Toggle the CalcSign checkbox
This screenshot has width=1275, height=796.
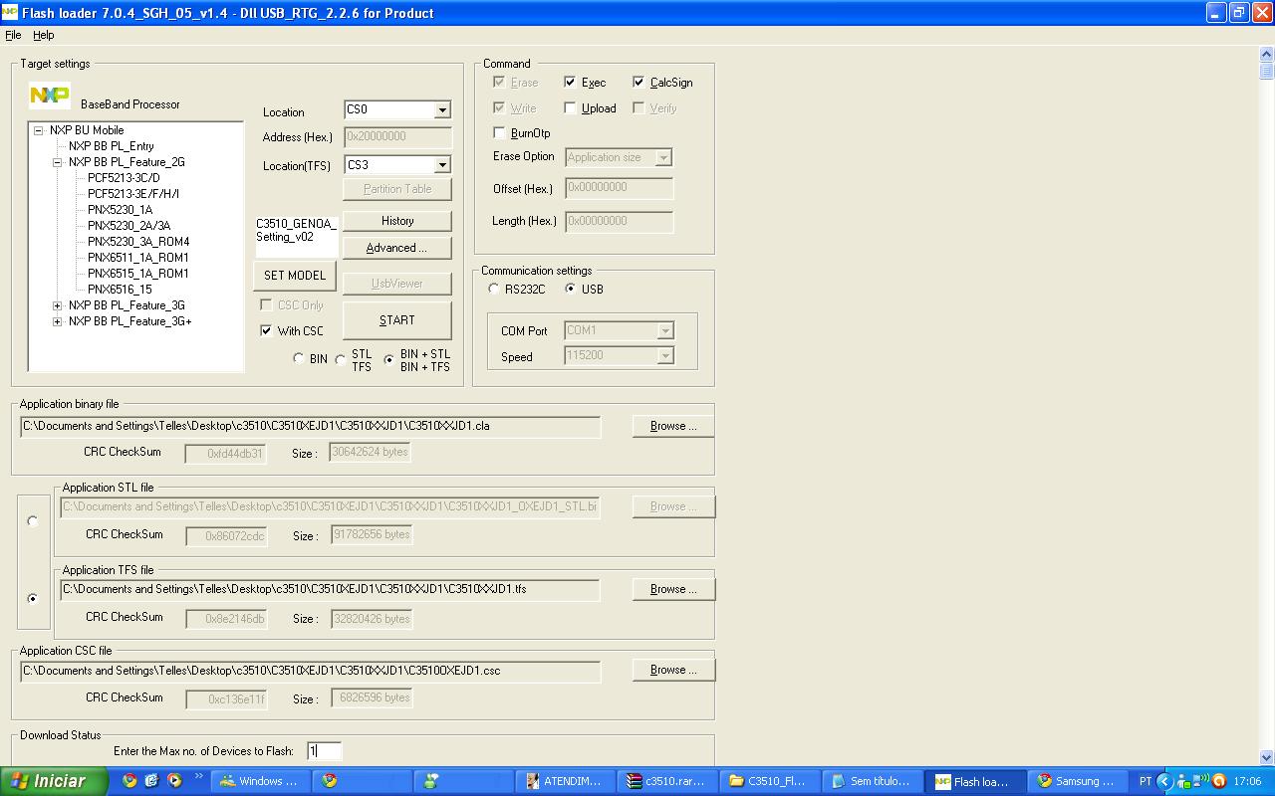pos(638,83)
